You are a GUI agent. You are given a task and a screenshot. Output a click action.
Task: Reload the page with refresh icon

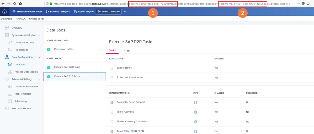point(15,4)
